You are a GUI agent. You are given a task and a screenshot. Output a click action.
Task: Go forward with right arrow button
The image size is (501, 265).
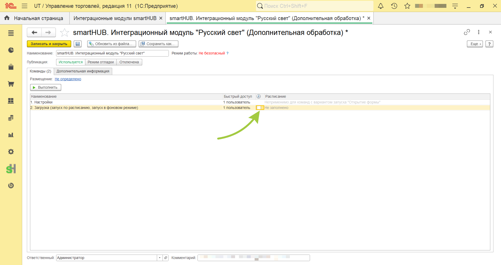48,33
